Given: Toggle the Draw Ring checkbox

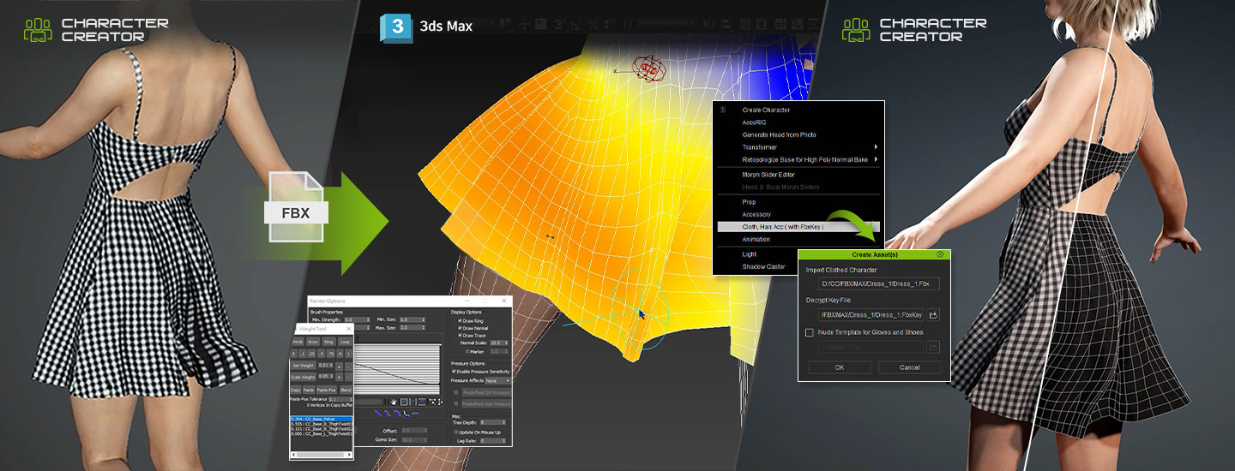Looking at the screenshot, I should [x=461, y=320].
